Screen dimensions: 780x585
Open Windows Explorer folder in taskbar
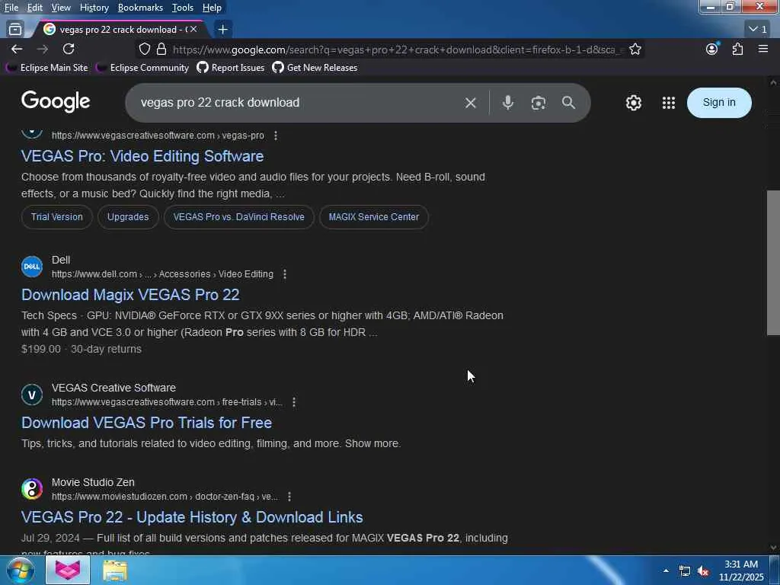point(115,571)
